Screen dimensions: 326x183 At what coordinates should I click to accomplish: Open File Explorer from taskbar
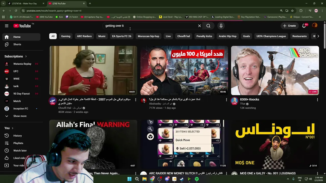point(144,179)
